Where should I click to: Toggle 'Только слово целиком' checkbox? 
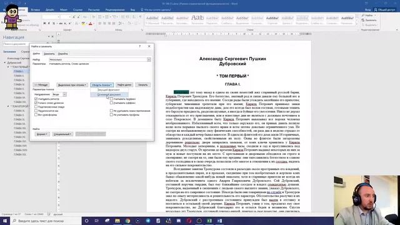36,102
